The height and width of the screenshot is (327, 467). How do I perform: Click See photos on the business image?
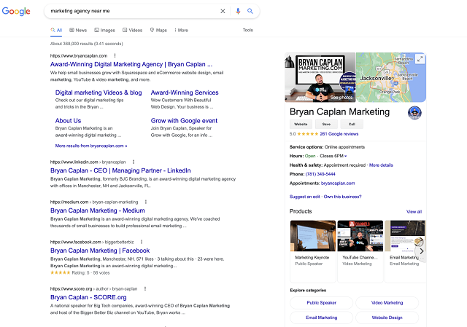[x=341, y=97]
